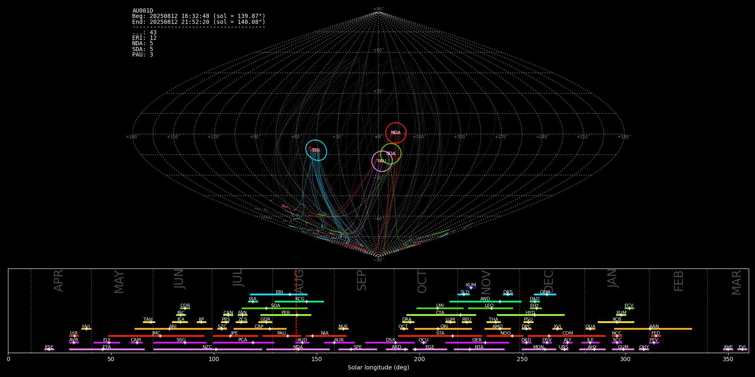
Task: Click the 150 tick on solar longitude axis
Action: point(317,359)
